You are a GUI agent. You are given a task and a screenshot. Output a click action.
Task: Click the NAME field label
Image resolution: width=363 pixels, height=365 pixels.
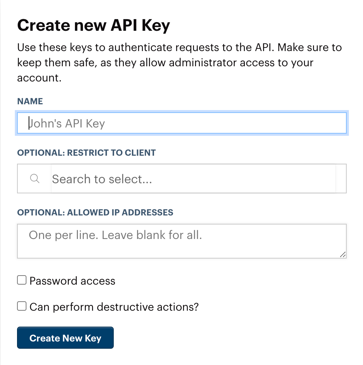(x=30, y=101)
